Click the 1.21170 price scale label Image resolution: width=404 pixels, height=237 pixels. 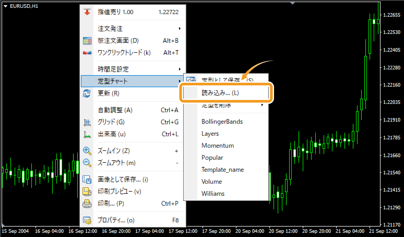[x=392, y=225]
